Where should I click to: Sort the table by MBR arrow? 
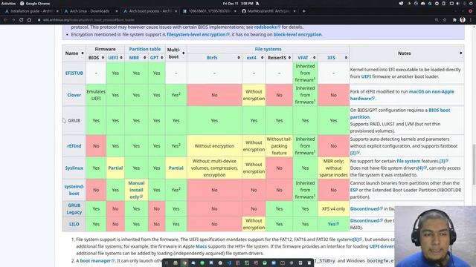tap(144, 58)
